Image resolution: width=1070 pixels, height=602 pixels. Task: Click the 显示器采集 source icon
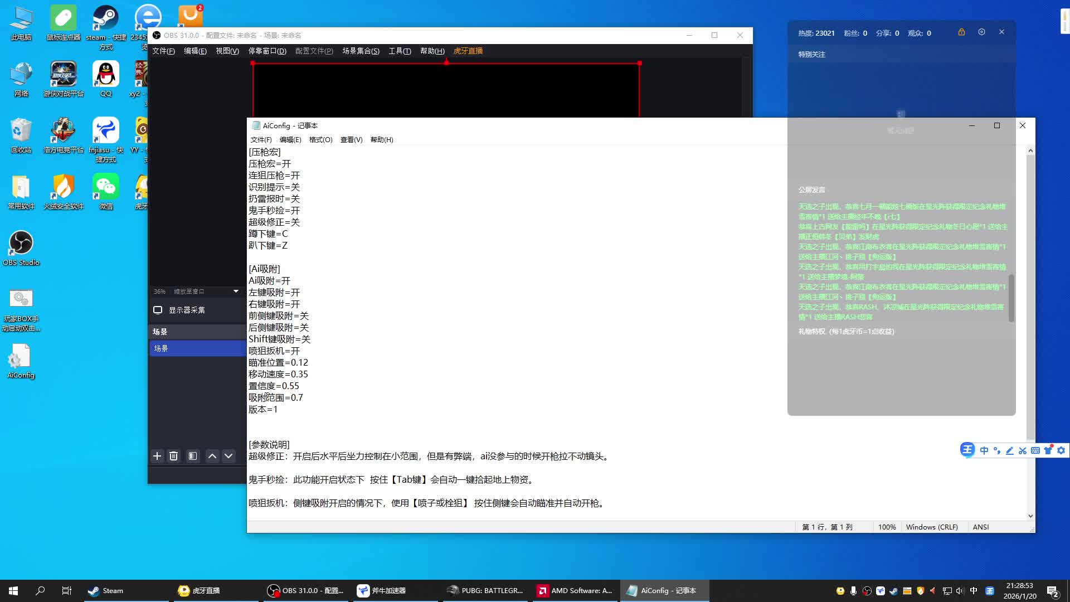point(158,310)
